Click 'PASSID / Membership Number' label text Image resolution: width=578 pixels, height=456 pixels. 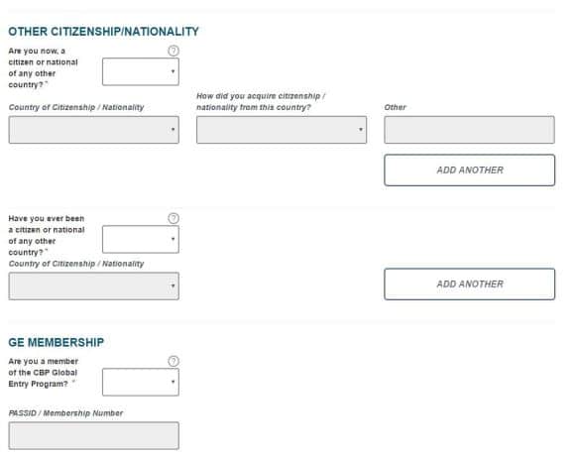(x=65, y=413)
